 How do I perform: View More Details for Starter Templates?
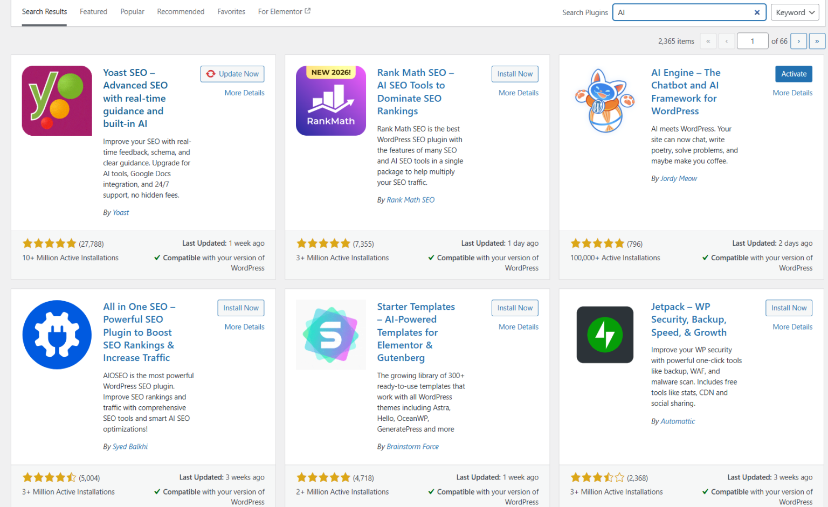point(519,327)
